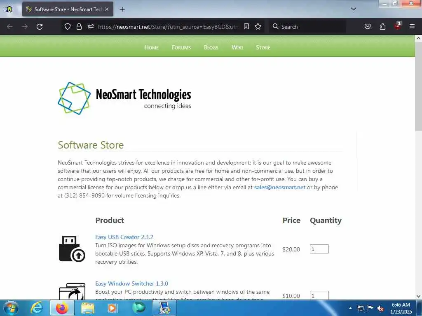Click the forward navigation arrow
This screenshot has height=316, width=422.
tap(25, 27)
